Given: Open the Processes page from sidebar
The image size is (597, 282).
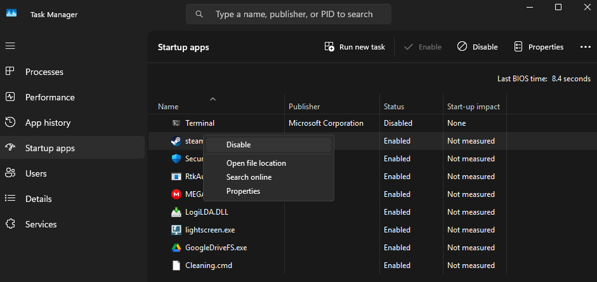Looking at the screenshot, I should click(x=44, y=72).
